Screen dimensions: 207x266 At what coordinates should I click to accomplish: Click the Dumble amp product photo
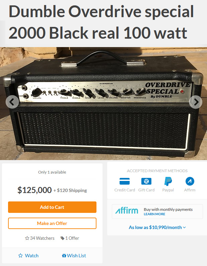[x=103, y=104]
